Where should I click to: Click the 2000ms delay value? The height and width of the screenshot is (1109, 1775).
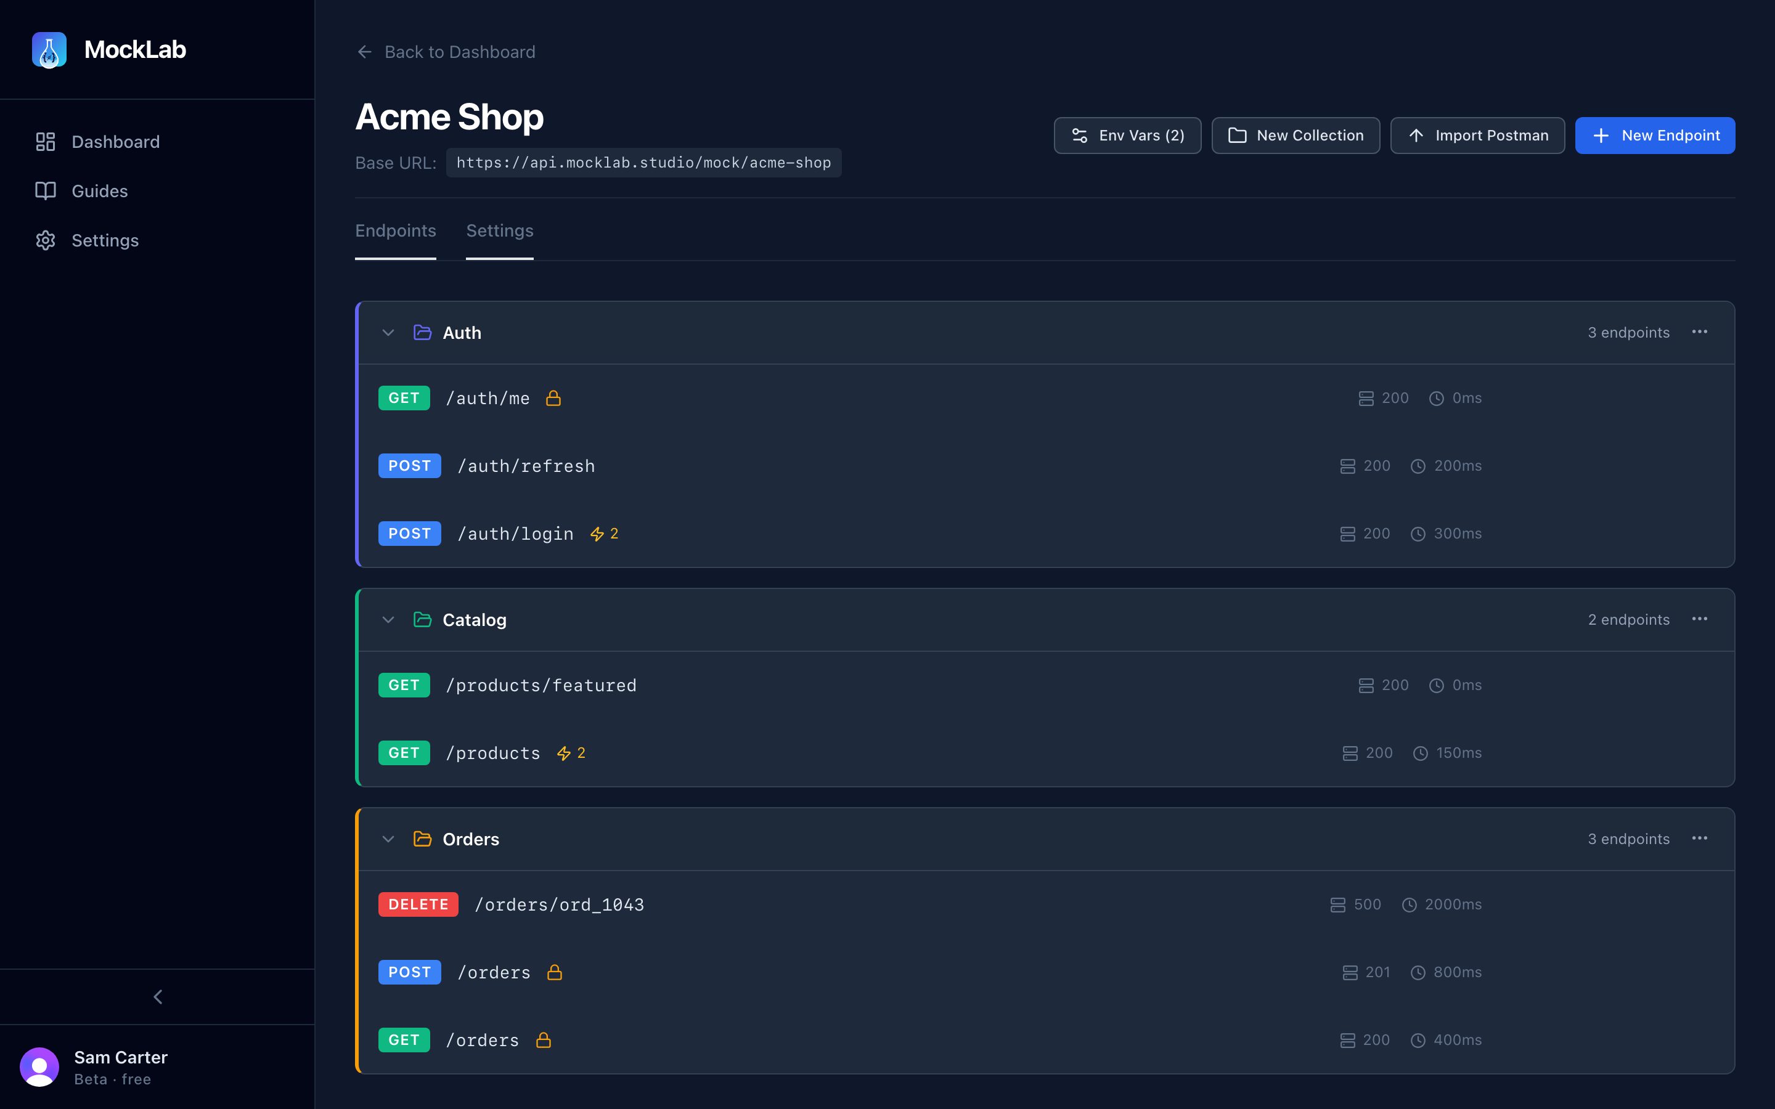(1453, 905)
